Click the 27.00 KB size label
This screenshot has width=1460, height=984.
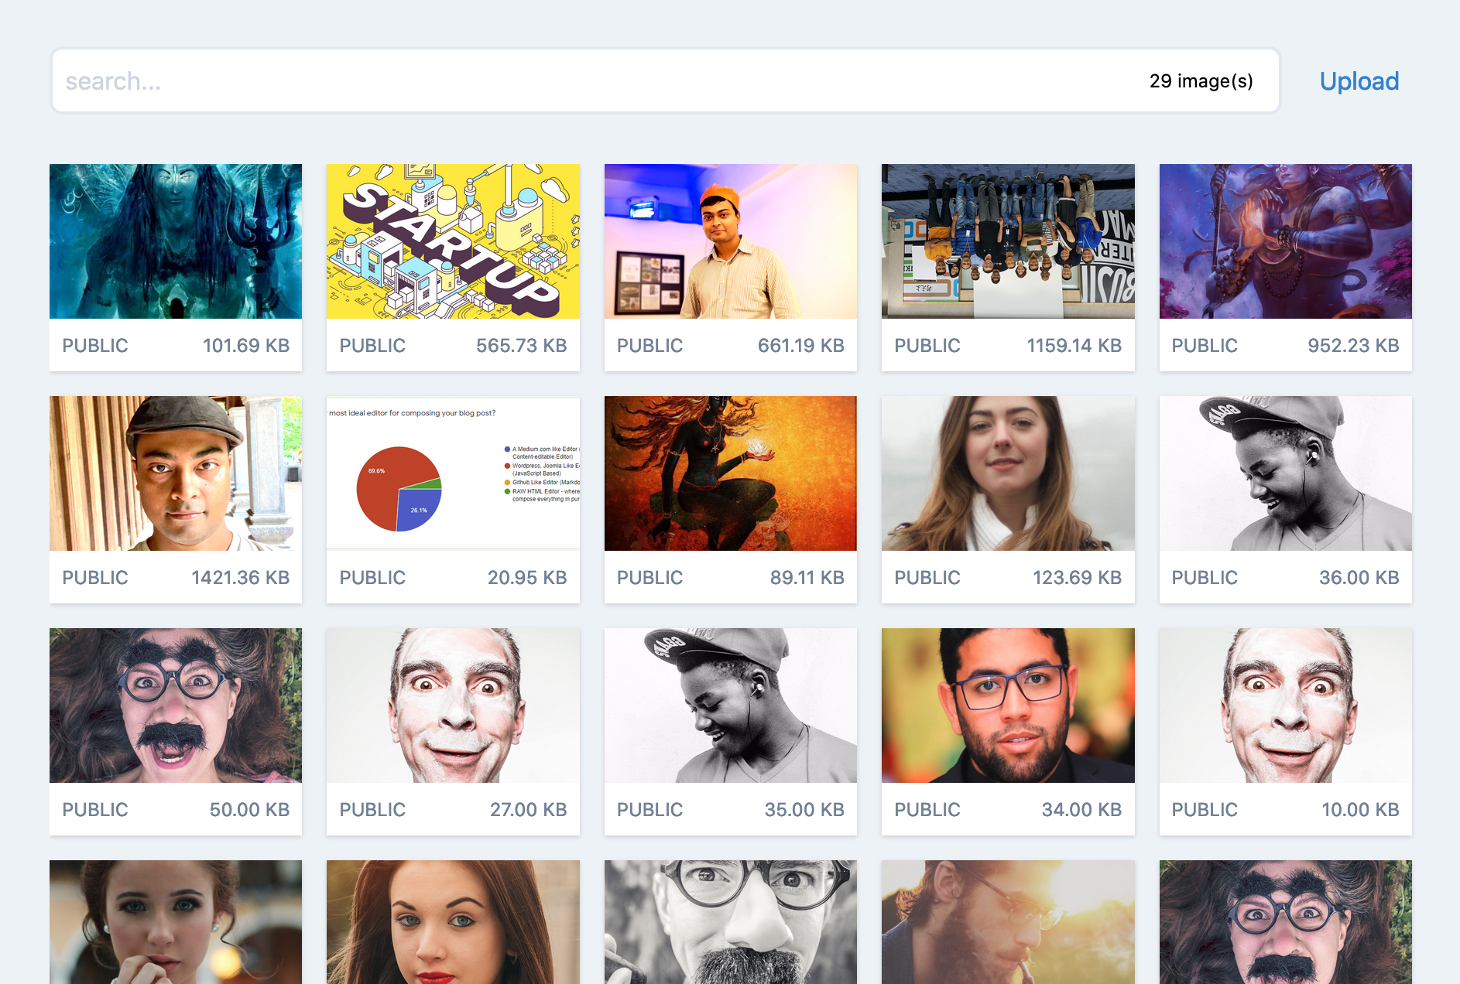(529, 810)
